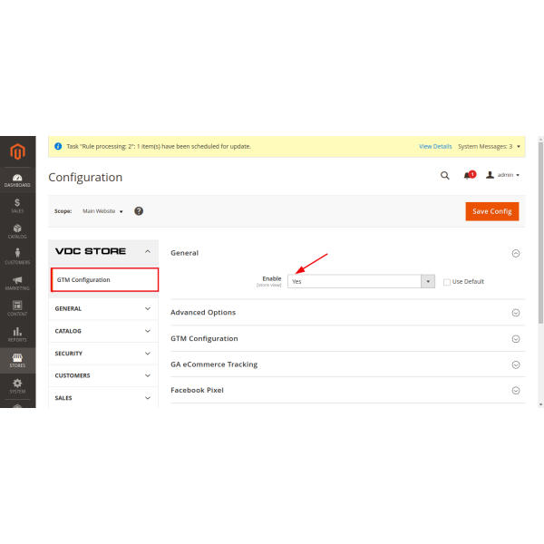
Task: Open the Sales sidebar icon
Action: 17,205
